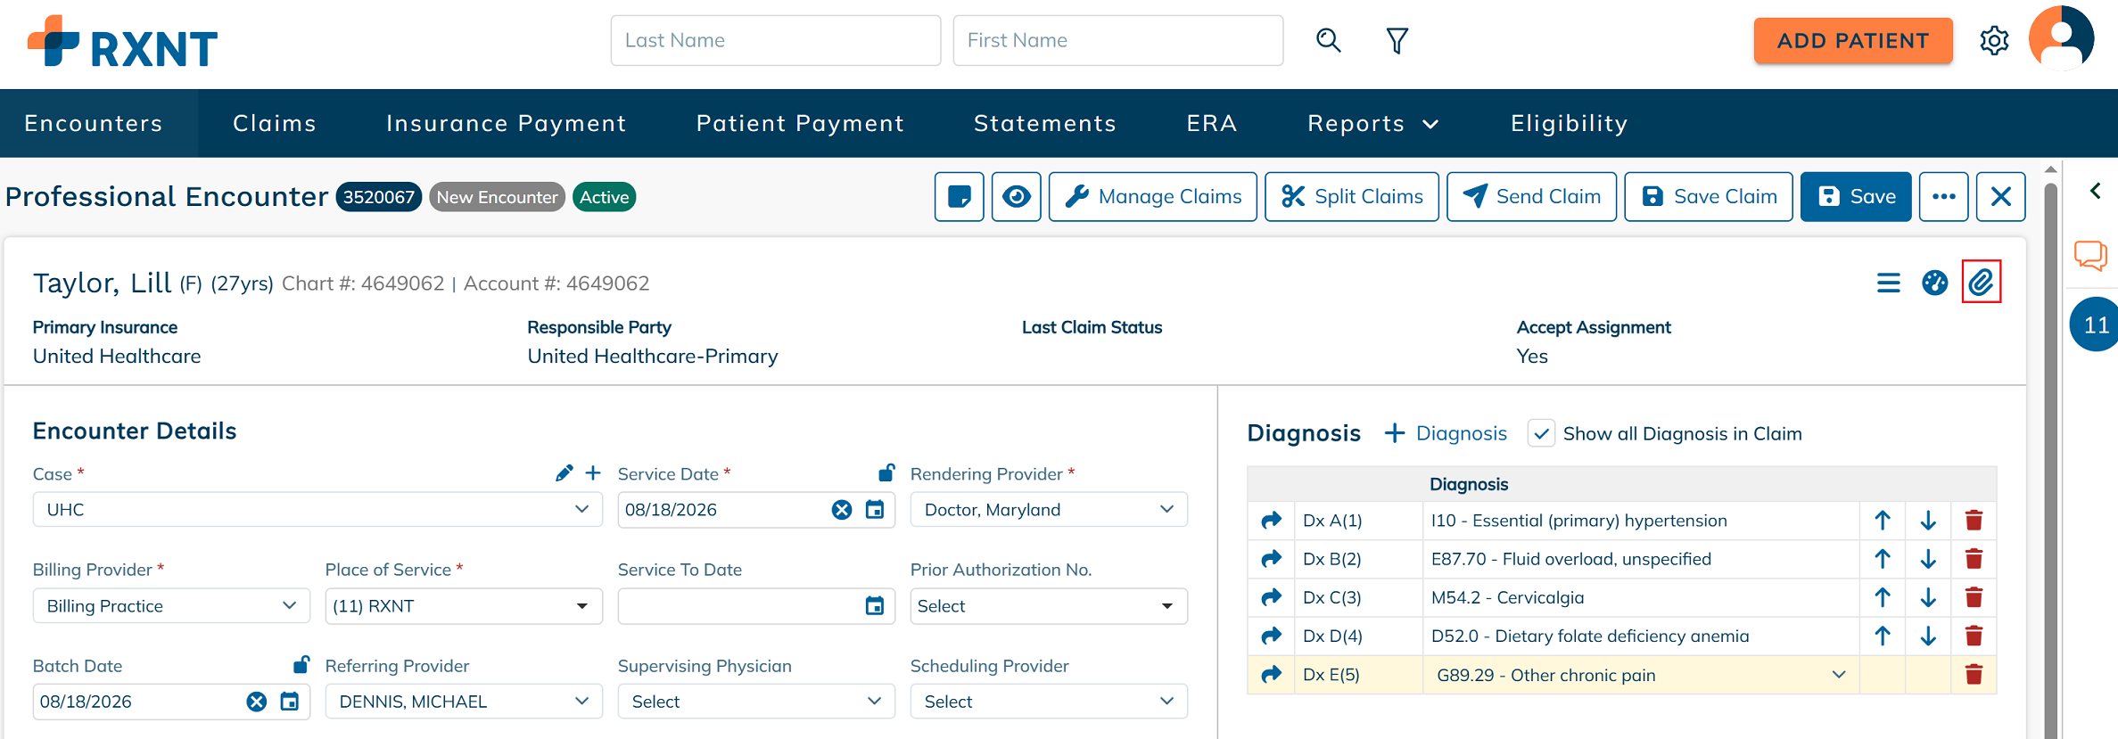
Task: Open the sticky note icon button
Action: point(959,196)
